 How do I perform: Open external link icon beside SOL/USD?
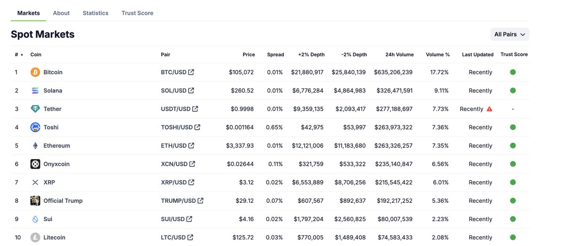191,91
